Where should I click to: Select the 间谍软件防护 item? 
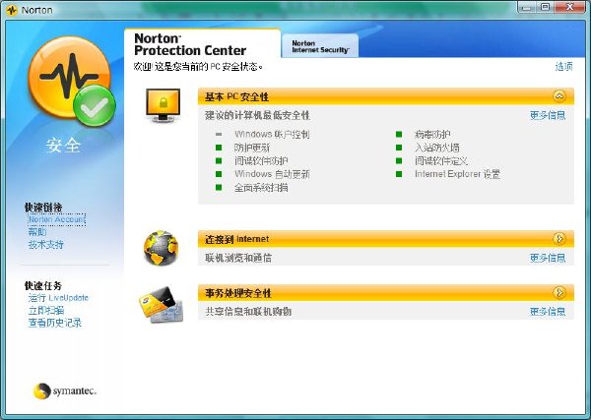pyautogui.click(x=261, y=160)
